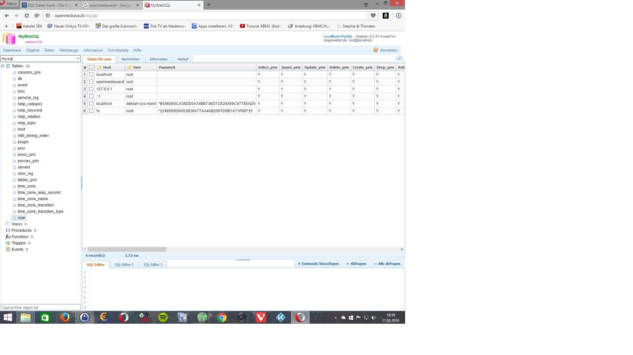The width and height of the screenshot is (633, 355).
Task: Open new browser tab plus icon
Action: click(x=209, y=5)
